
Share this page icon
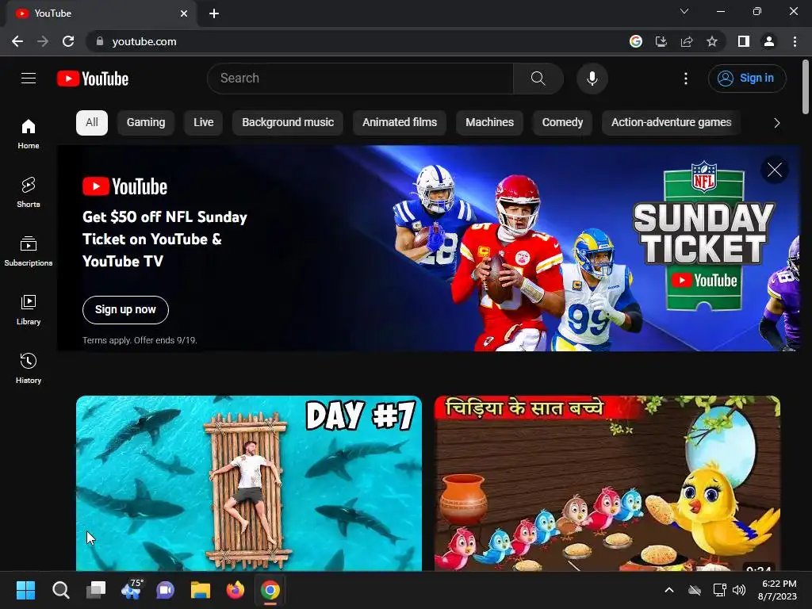(687, 41)
